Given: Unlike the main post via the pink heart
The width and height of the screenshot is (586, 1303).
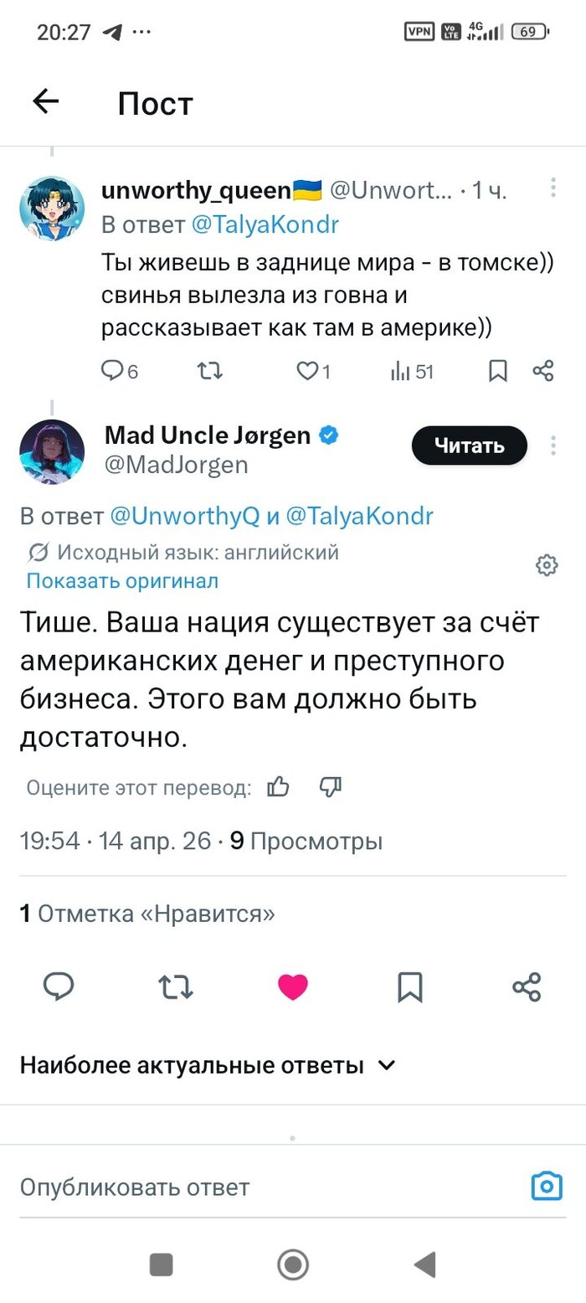Looking at the screenshot, I should [293, 987].
